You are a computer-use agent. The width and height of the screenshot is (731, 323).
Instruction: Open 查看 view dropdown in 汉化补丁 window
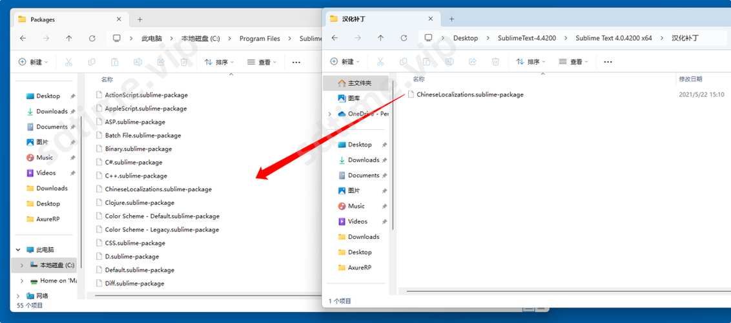(573, 61)
